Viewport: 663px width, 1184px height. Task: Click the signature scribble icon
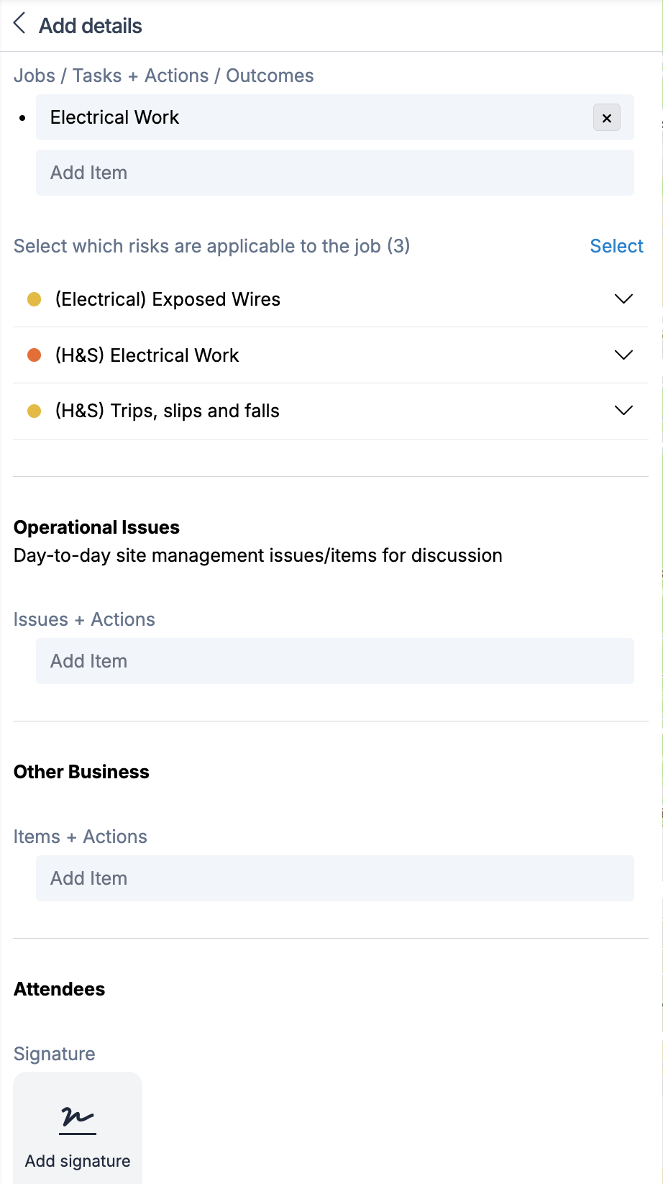click(78, 1119)
